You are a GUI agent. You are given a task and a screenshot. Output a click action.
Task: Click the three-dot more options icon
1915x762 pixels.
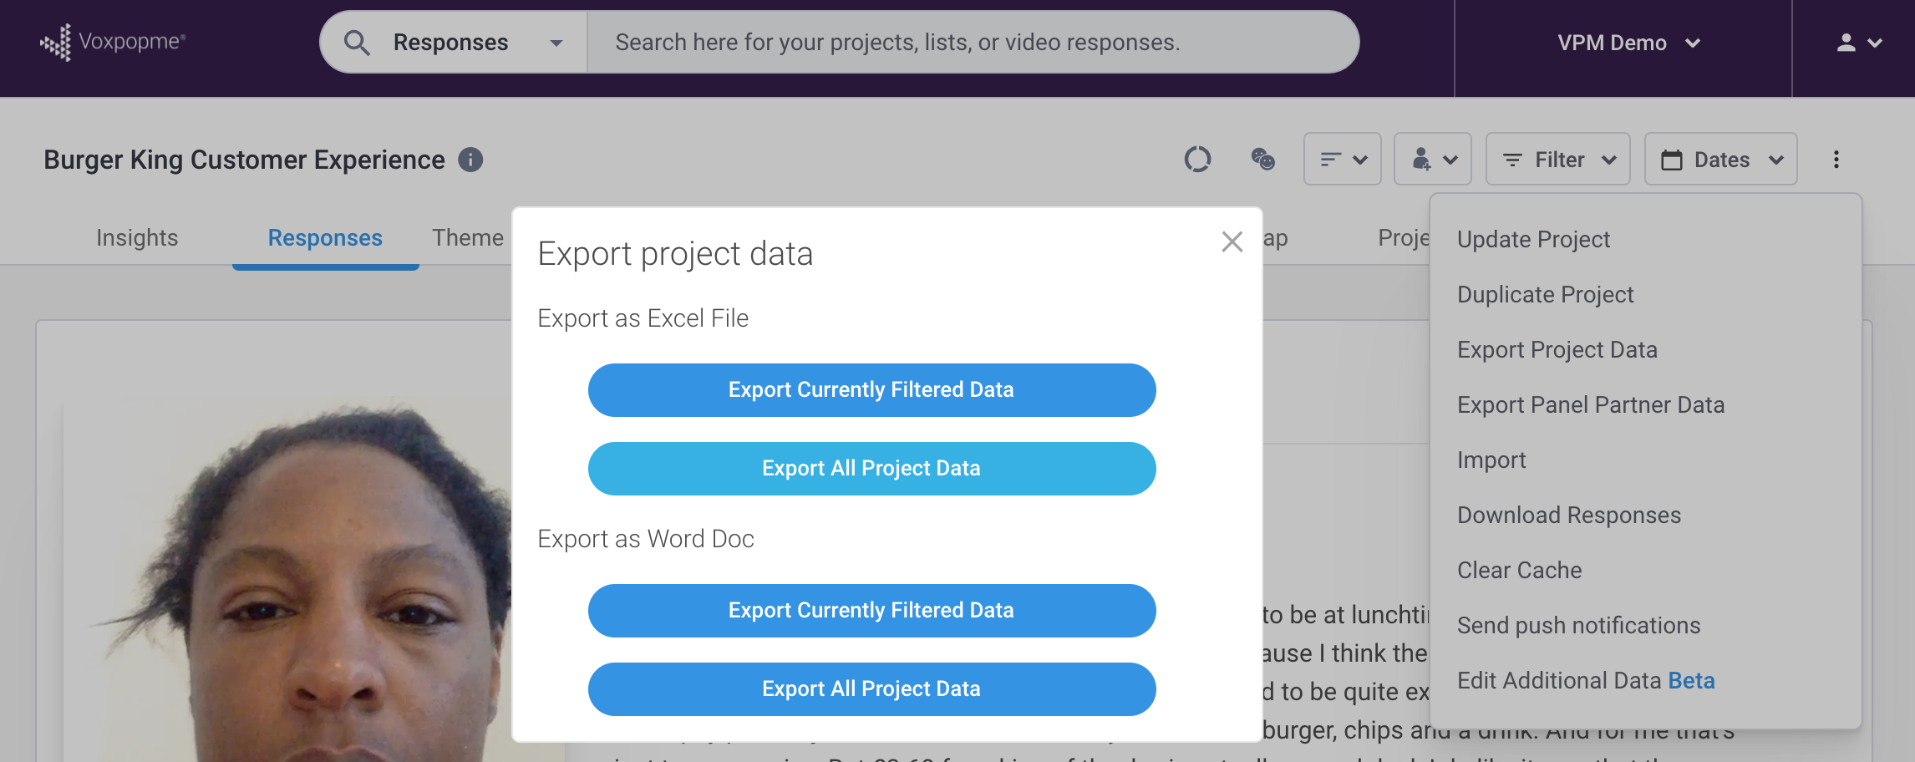[x=1836, y=160]
